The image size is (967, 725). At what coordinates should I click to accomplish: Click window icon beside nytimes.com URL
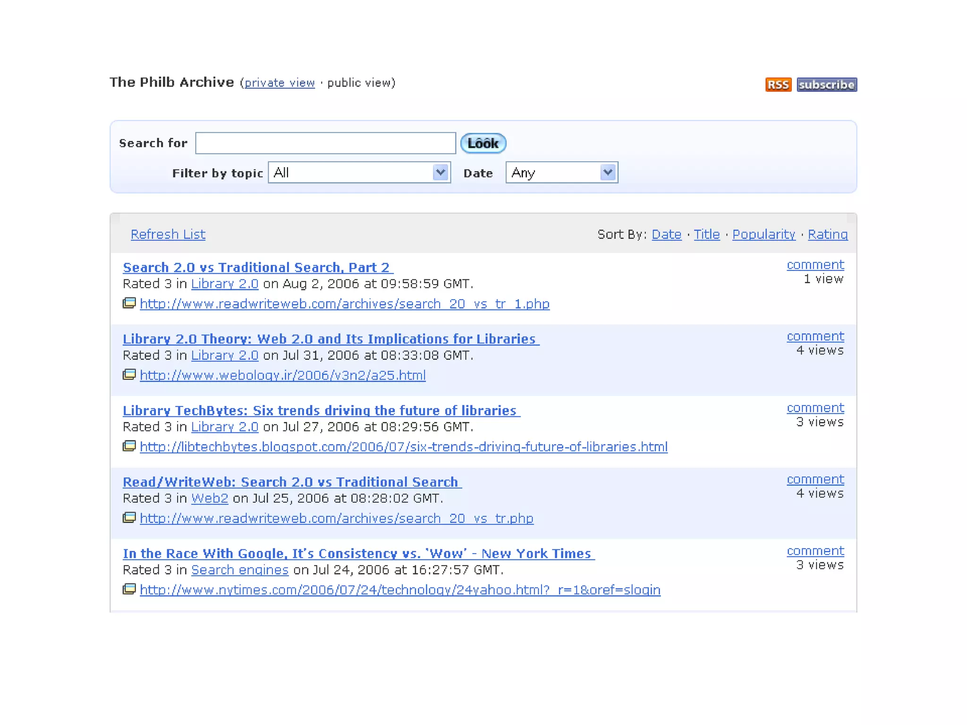pyautogui.click(x=129, y=589)
